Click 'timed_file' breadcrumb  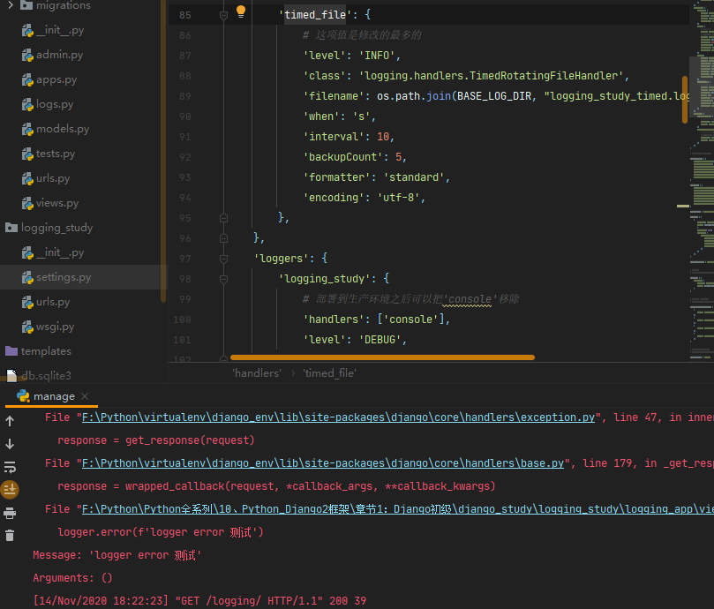330,373
